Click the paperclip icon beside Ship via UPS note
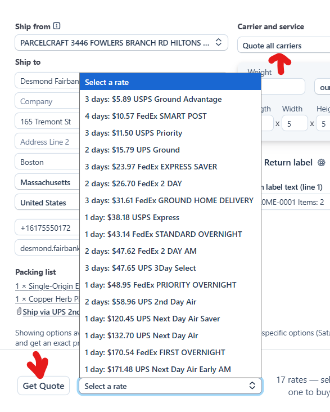 coord(19,312)
